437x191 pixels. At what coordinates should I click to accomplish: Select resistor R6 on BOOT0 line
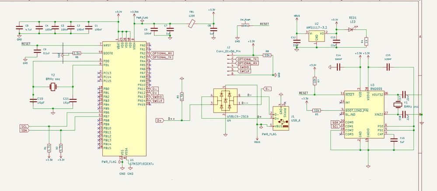click(77, 53)
